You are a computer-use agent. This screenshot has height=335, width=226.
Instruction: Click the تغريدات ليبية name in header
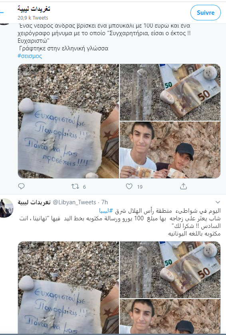[34, 9]
